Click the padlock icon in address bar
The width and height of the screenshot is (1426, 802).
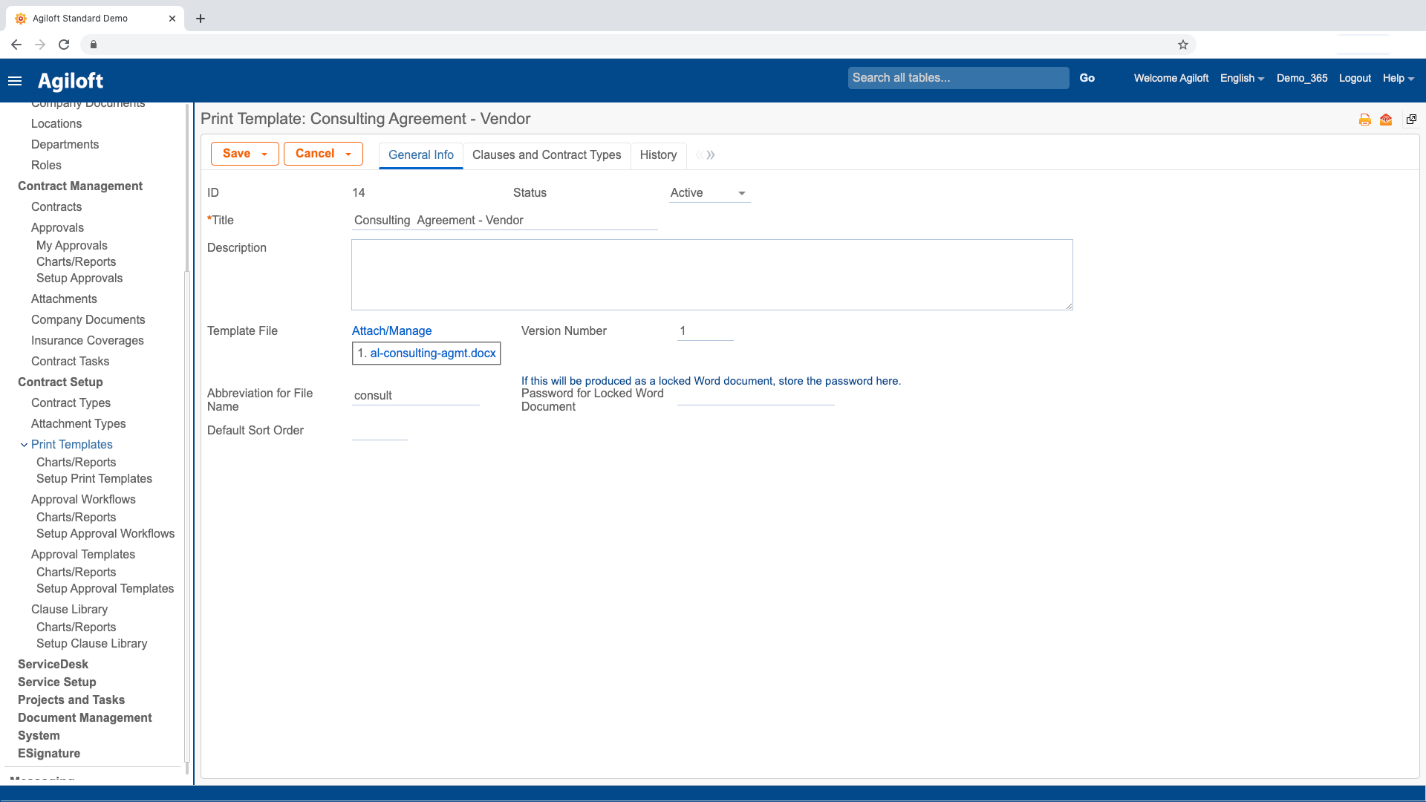pos(94,45)
